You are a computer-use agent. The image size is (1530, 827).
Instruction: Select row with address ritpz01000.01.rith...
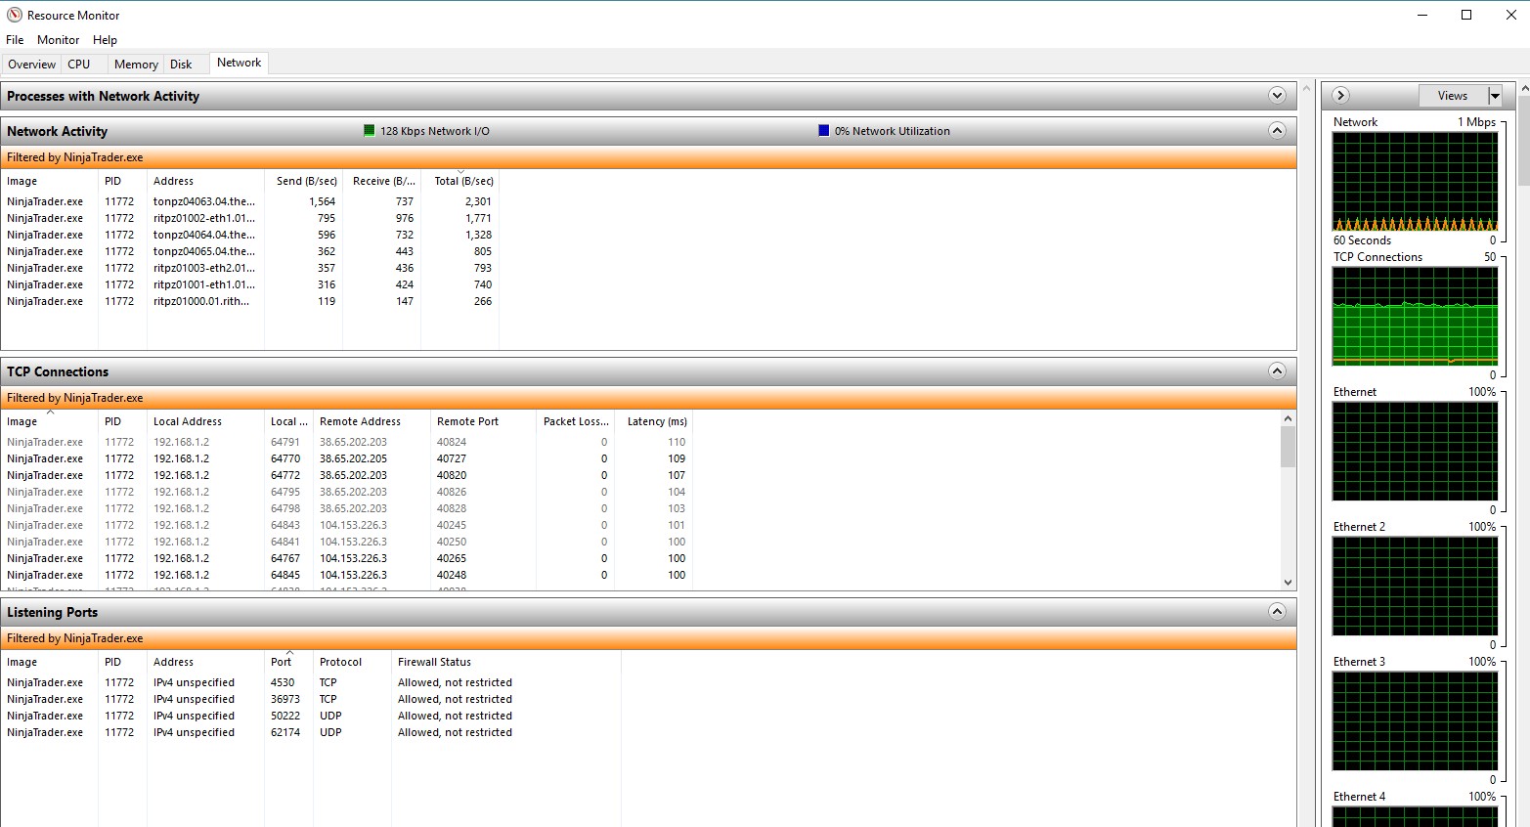(250, 301)
